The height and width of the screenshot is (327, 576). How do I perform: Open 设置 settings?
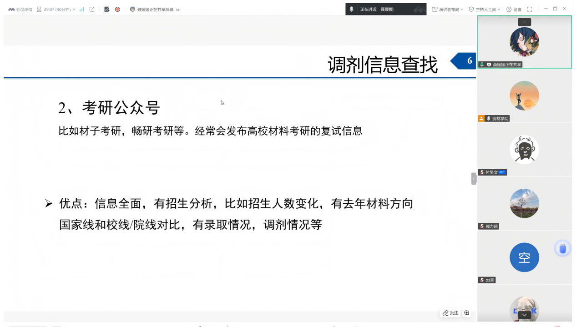click(514, 9)
